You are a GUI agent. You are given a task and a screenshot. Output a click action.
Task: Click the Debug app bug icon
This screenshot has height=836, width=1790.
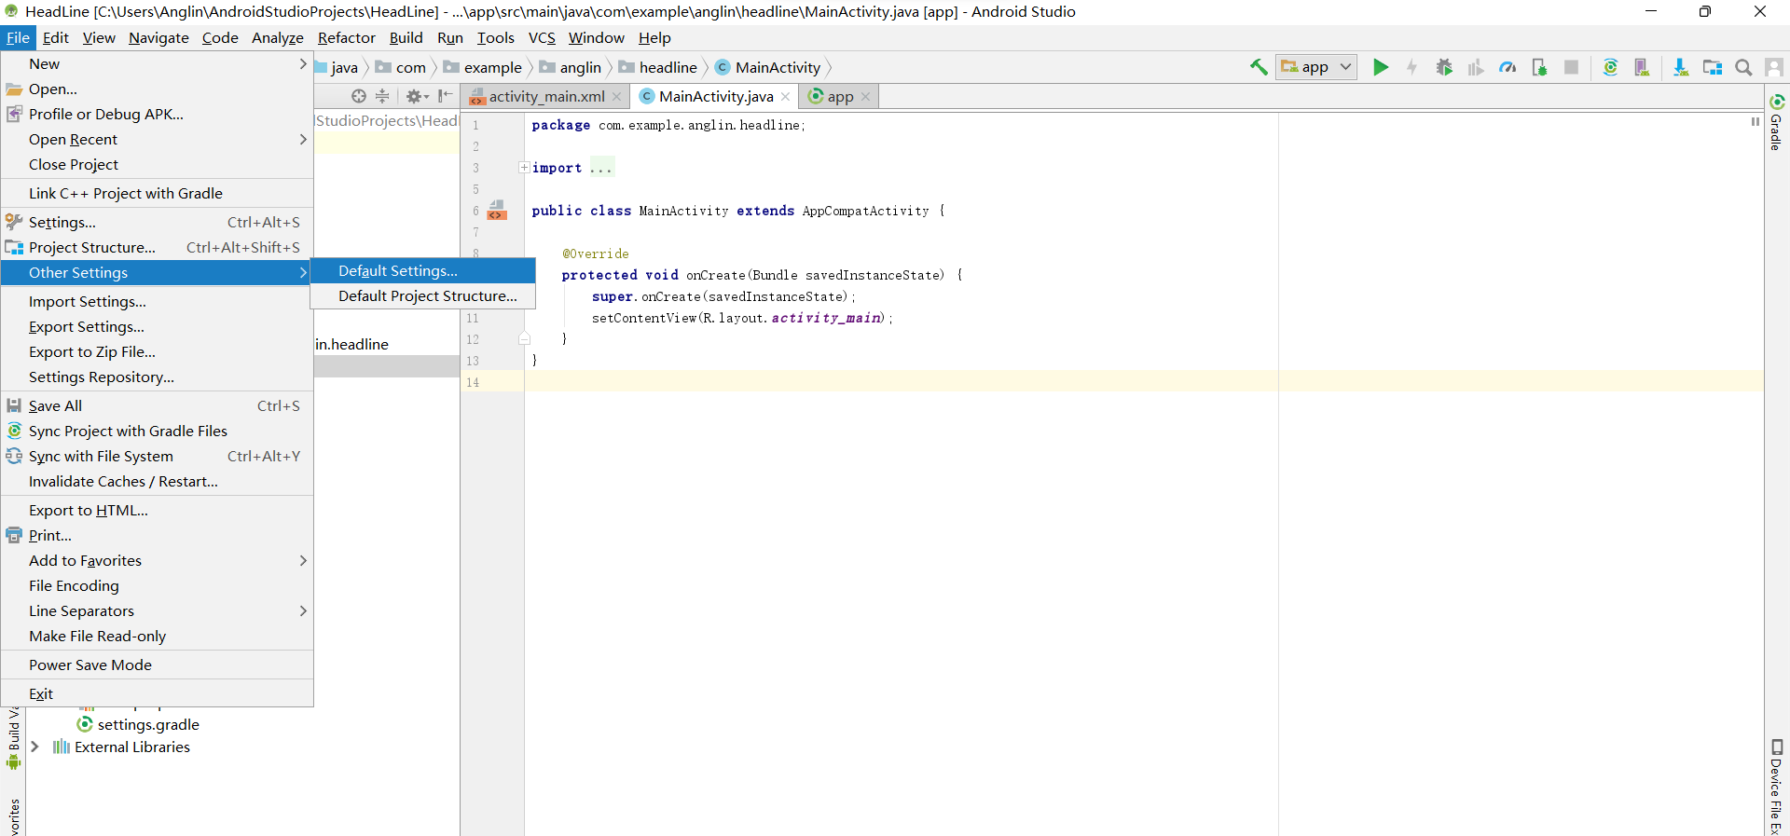click(x=1444, y=67)
